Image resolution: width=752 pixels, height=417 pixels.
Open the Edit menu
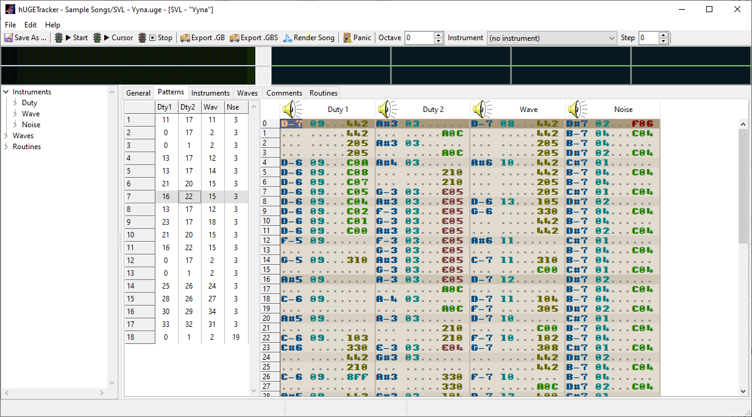coord(30,25)
